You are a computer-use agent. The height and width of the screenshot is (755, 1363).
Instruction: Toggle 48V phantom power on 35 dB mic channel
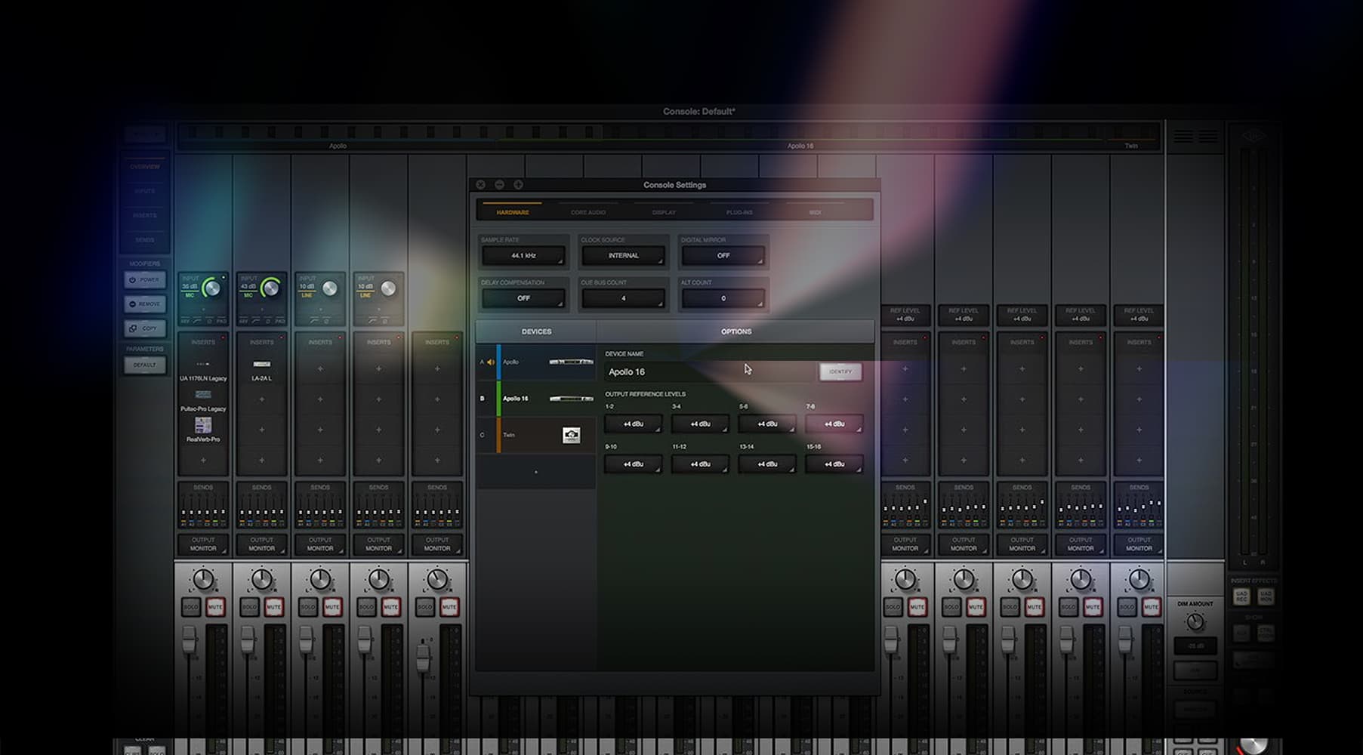pyautogui.click(x=184, y=322)
